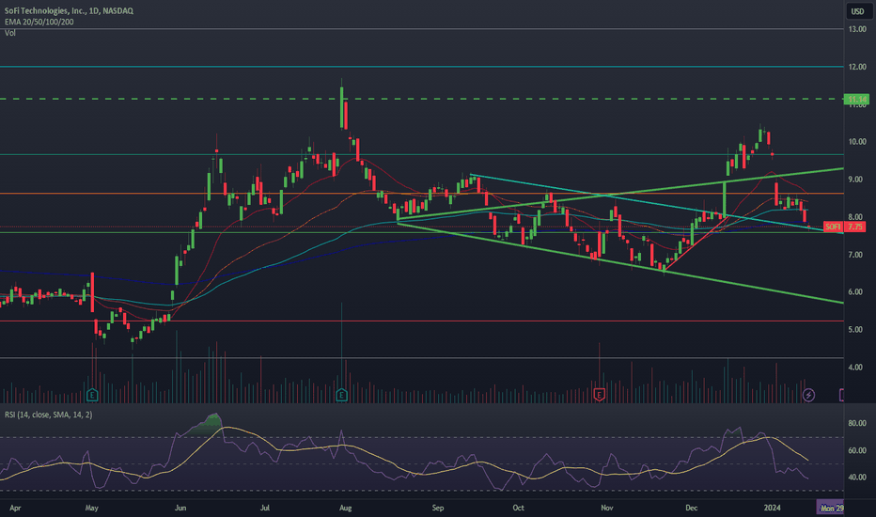Screen dimensions: 876x517
Task: Click the highlighted Mon 29 date label
Action: click(831, 508)
